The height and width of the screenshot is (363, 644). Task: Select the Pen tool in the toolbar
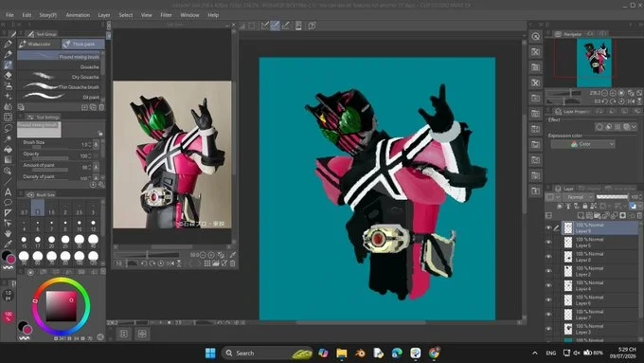(8, 44)
